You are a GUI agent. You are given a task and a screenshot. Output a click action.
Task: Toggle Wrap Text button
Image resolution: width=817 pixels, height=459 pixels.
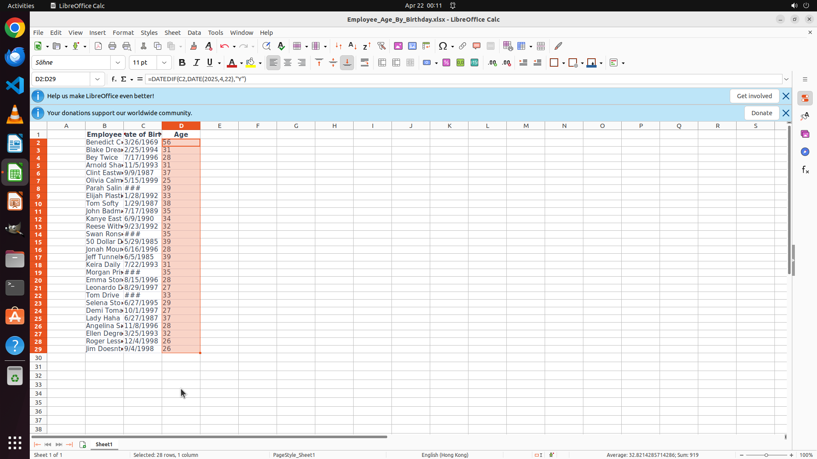365,63
